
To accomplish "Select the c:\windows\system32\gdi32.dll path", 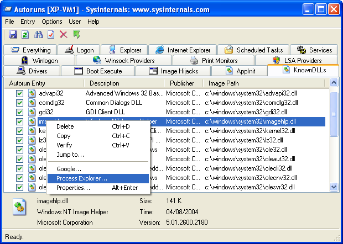I will (x=246, y=112).
